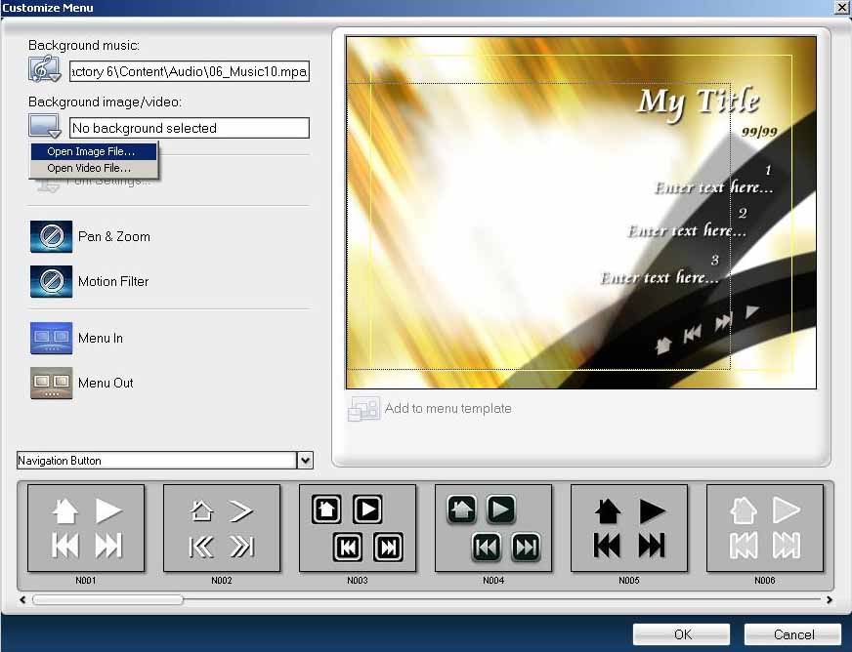
Task: Select navigation button style N001
Action: pyautogui.click(x=86, y=528)
